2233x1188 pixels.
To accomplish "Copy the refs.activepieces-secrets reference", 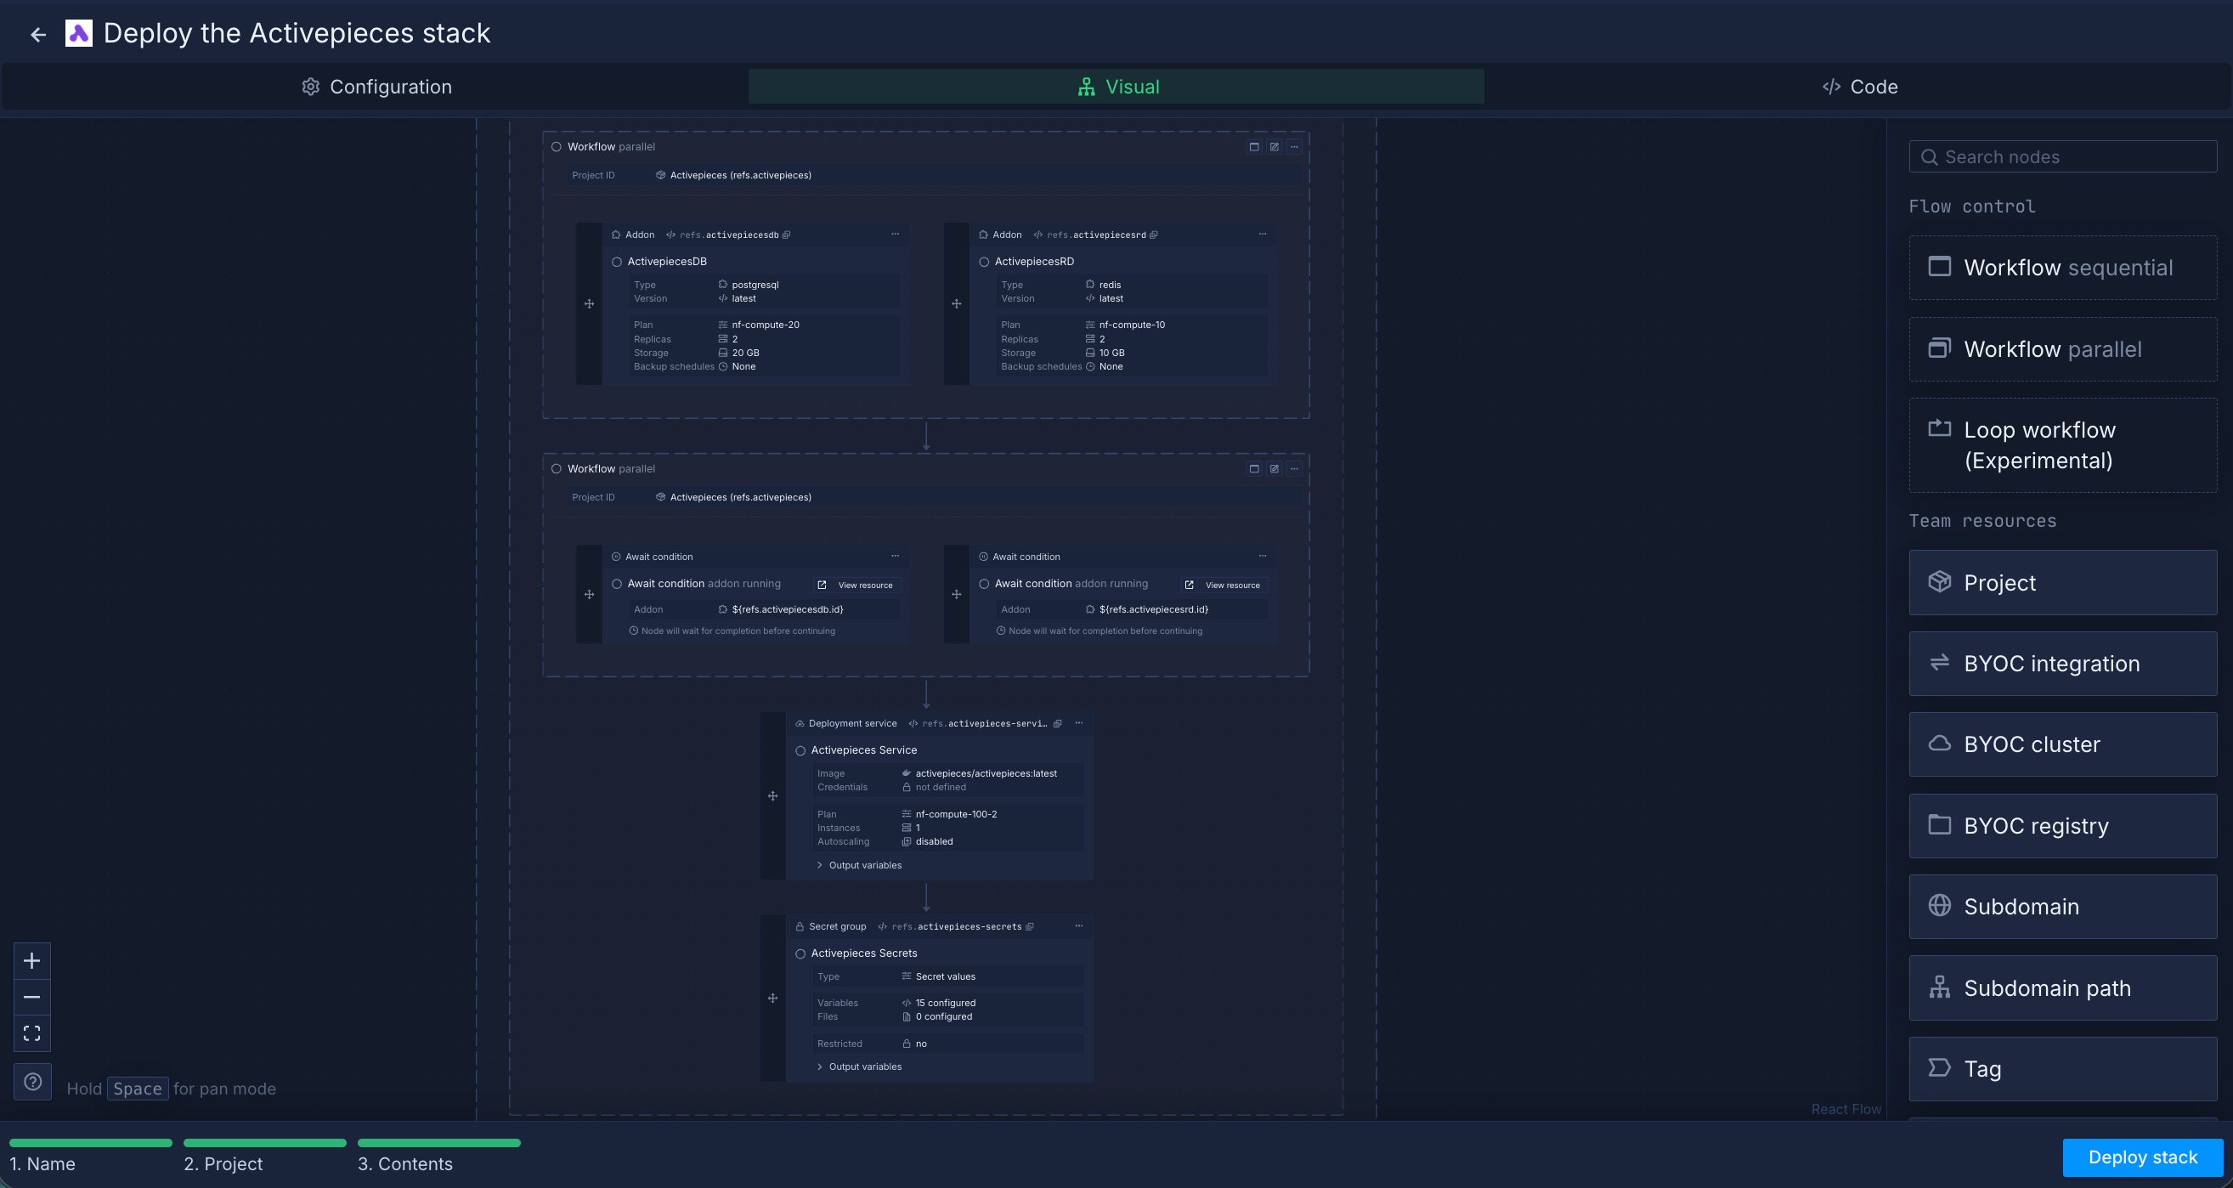I will click(1030, 927).
